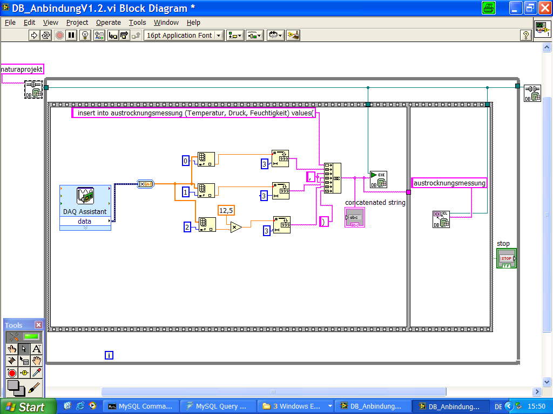Open the Window menu
This screenshot has height=414, width=553.
tap(166, 23)
